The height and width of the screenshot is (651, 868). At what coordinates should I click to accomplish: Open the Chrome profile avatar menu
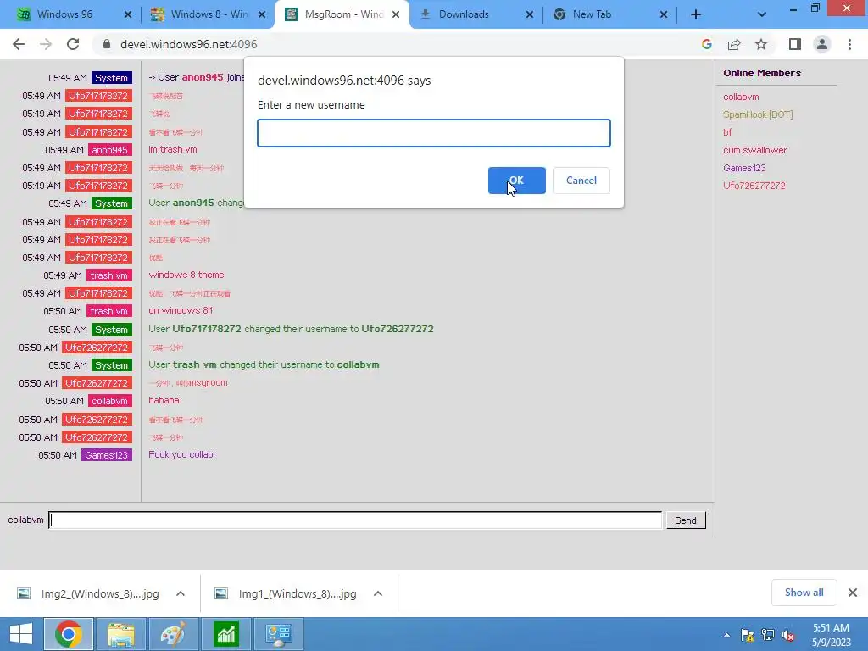pyautogui.click(x=822, y=44)
